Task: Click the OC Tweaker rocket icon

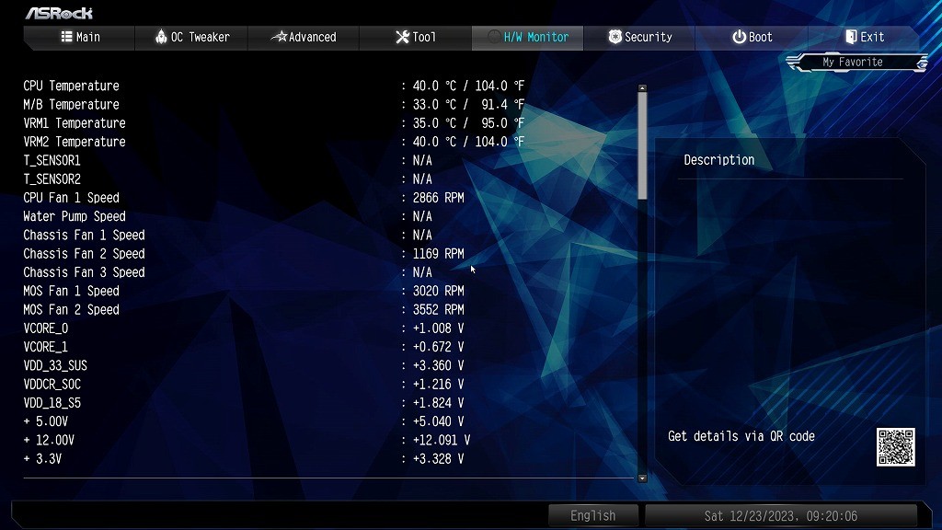Action: pos(161,37)
